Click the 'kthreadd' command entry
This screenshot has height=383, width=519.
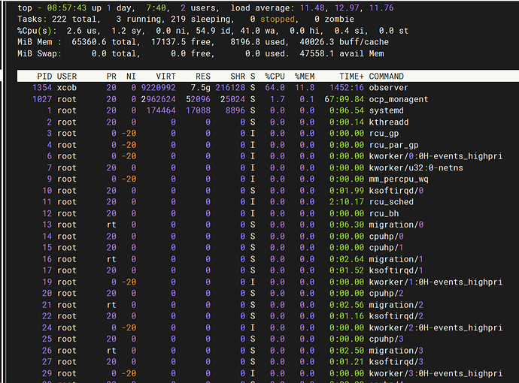click(x=389, y=122)
